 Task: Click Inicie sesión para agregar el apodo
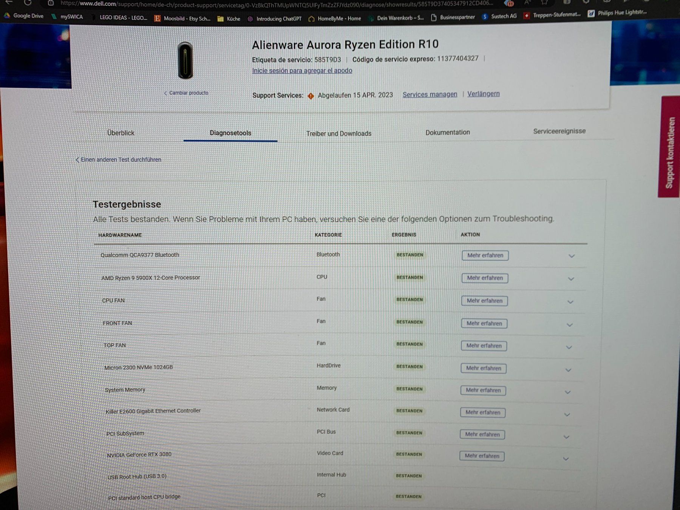(302, 71)
